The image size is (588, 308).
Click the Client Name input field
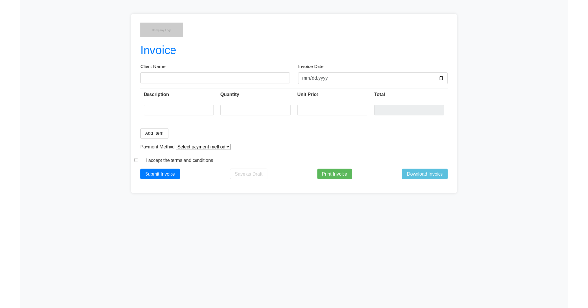click(x=215, y=78)
